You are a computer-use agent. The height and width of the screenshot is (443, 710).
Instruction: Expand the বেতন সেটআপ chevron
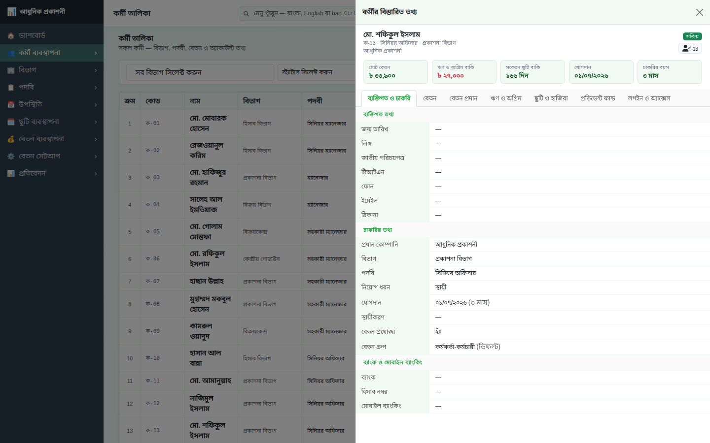point(96,157)
